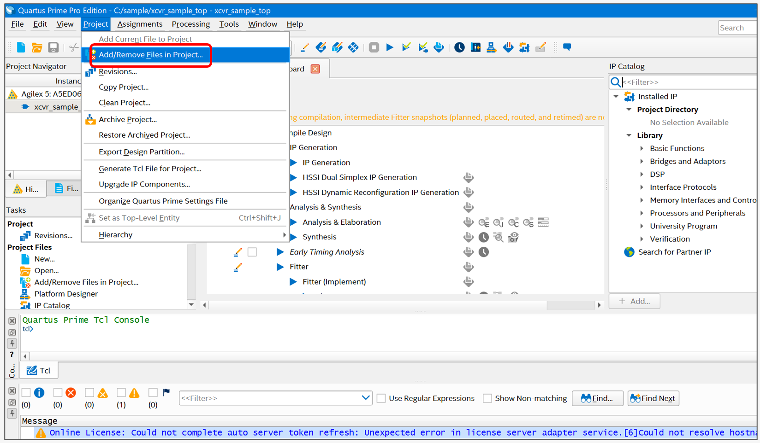The height and width of the screenshot is (443, 760).
Task: Enable Use Regular Expressions checkbox
Action: coord(381,398)
